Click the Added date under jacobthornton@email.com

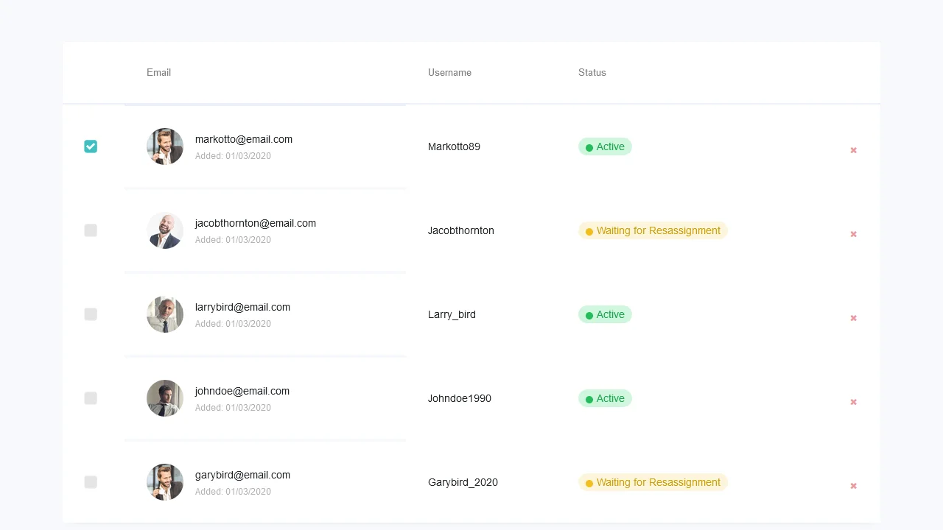click(233, 240)
